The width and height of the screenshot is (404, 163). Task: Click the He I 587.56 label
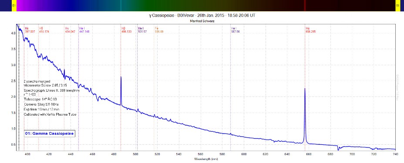tap(236, 30)
